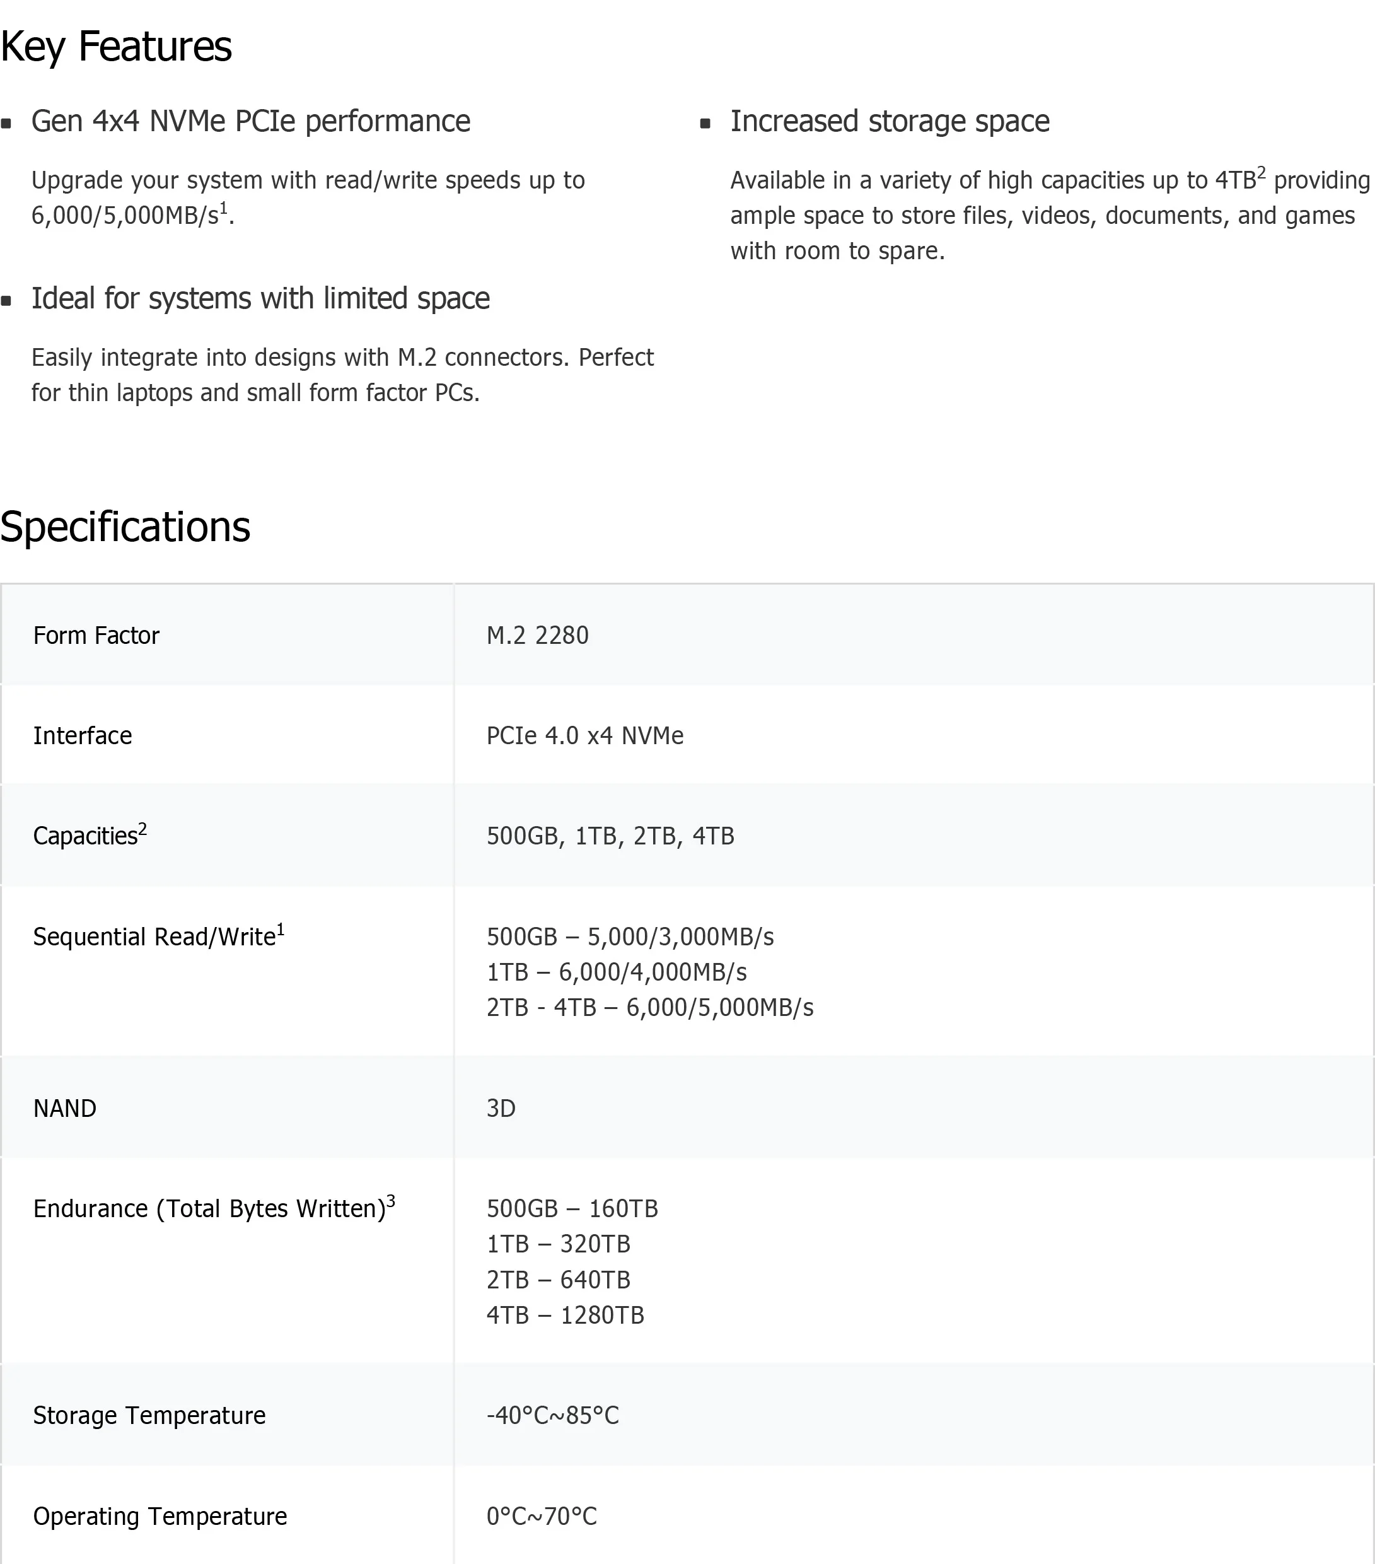Click the "1TB – 6,000/4,000MB/s" speed line

pos(617,972)
